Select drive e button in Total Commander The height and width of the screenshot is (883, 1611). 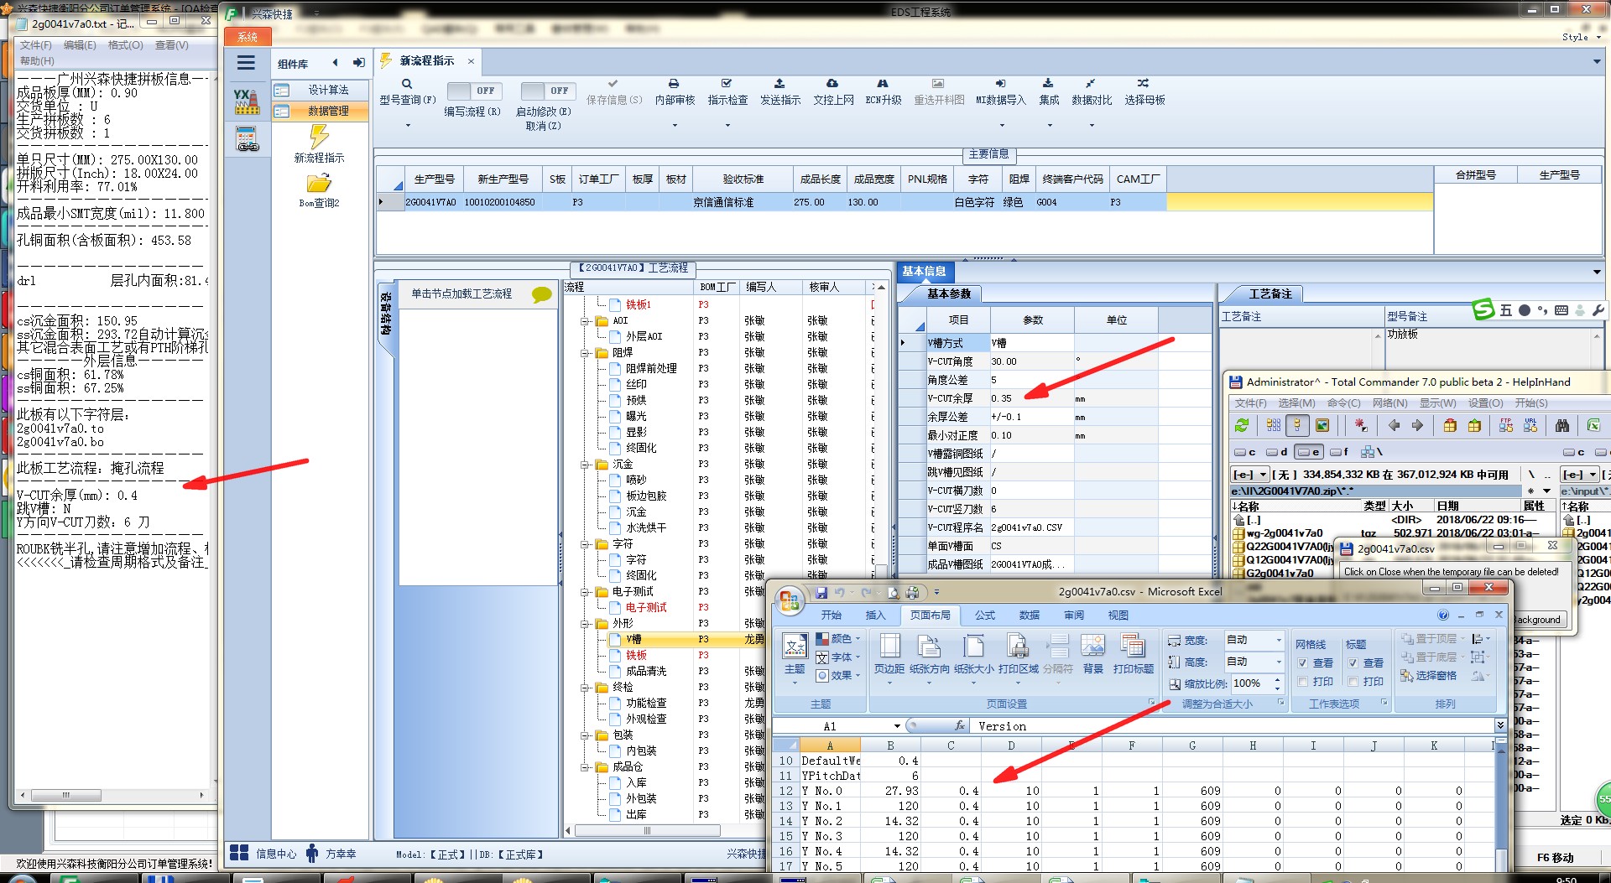[x=1309, y=452]
